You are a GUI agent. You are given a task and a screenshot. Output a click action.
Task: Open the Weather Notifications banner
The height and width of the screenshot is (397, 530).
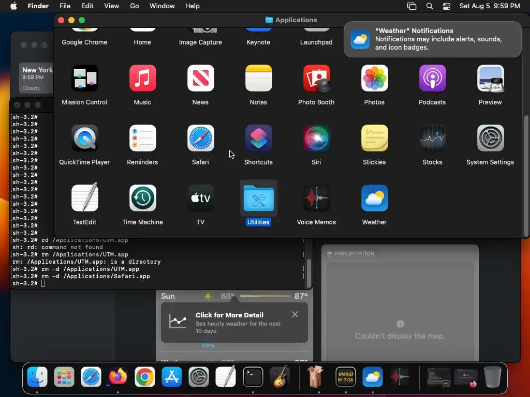point(432,39)
